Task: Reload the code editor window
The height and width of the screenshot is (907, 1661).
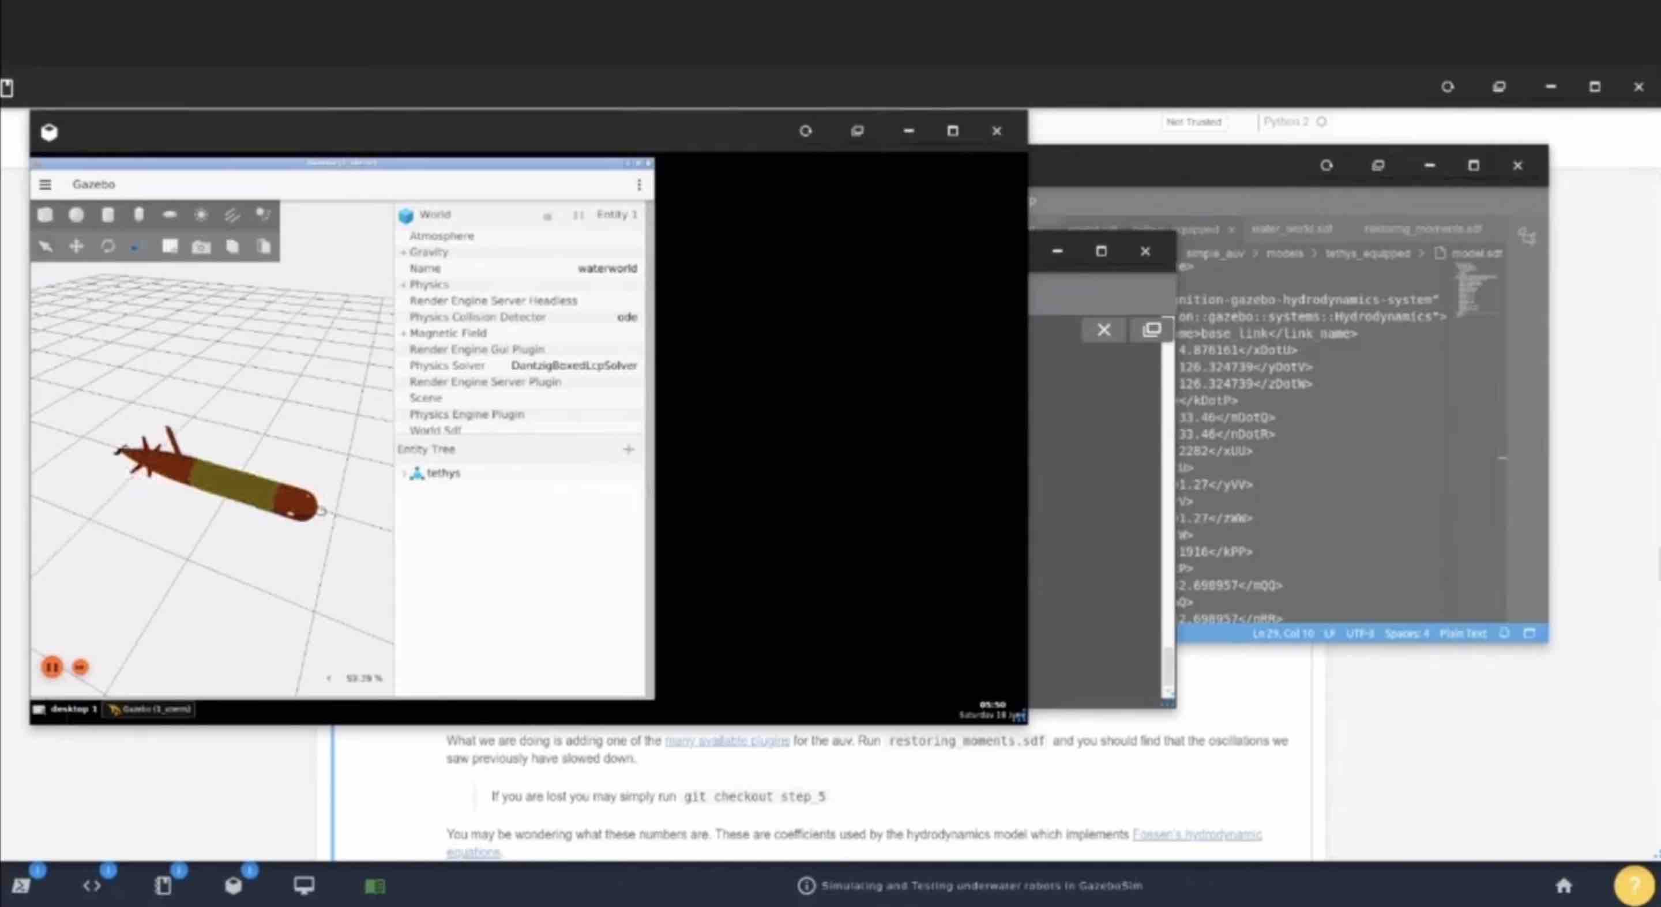Action: [1326, 165]
